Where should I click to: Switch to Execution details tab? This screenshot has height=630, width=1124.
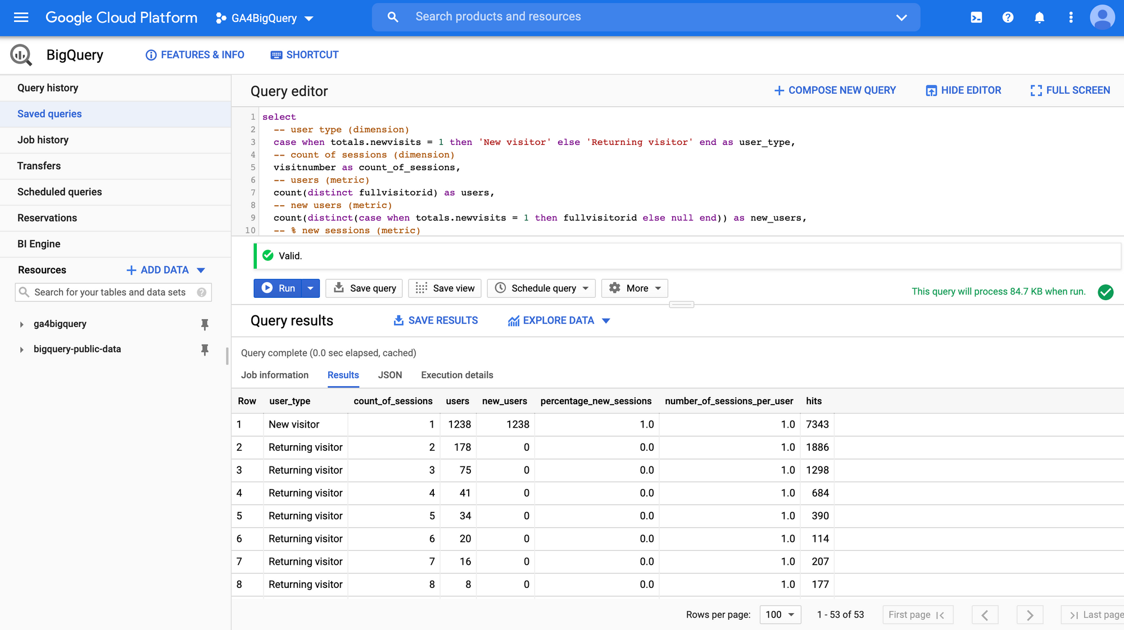pos(457,375)
